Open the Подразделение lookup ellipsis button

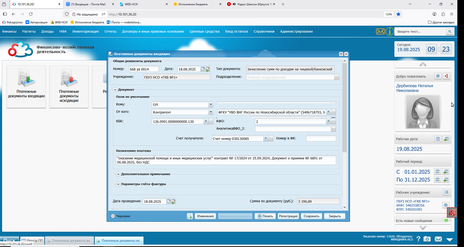point(337,77)
